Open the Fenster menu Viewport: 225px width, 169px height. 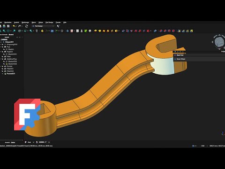tap(58, 23)
